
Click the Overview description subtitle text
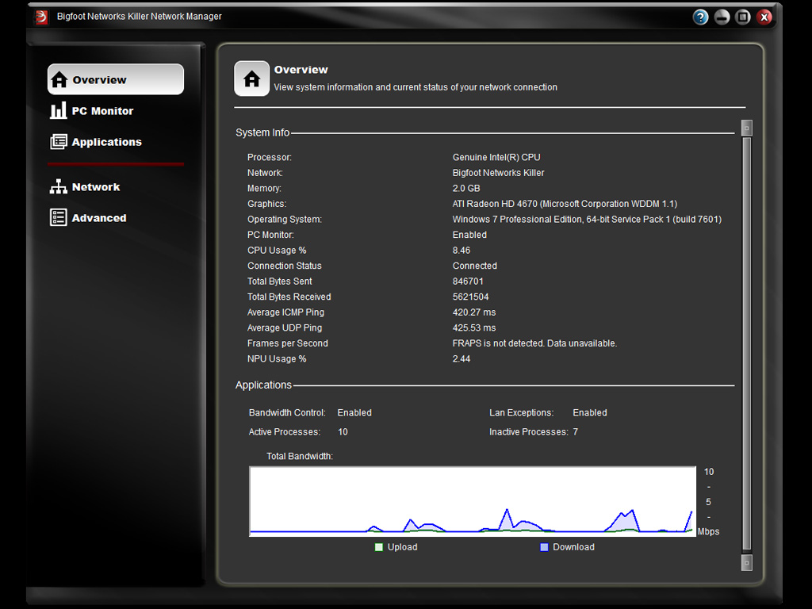(x=416, y=87)
